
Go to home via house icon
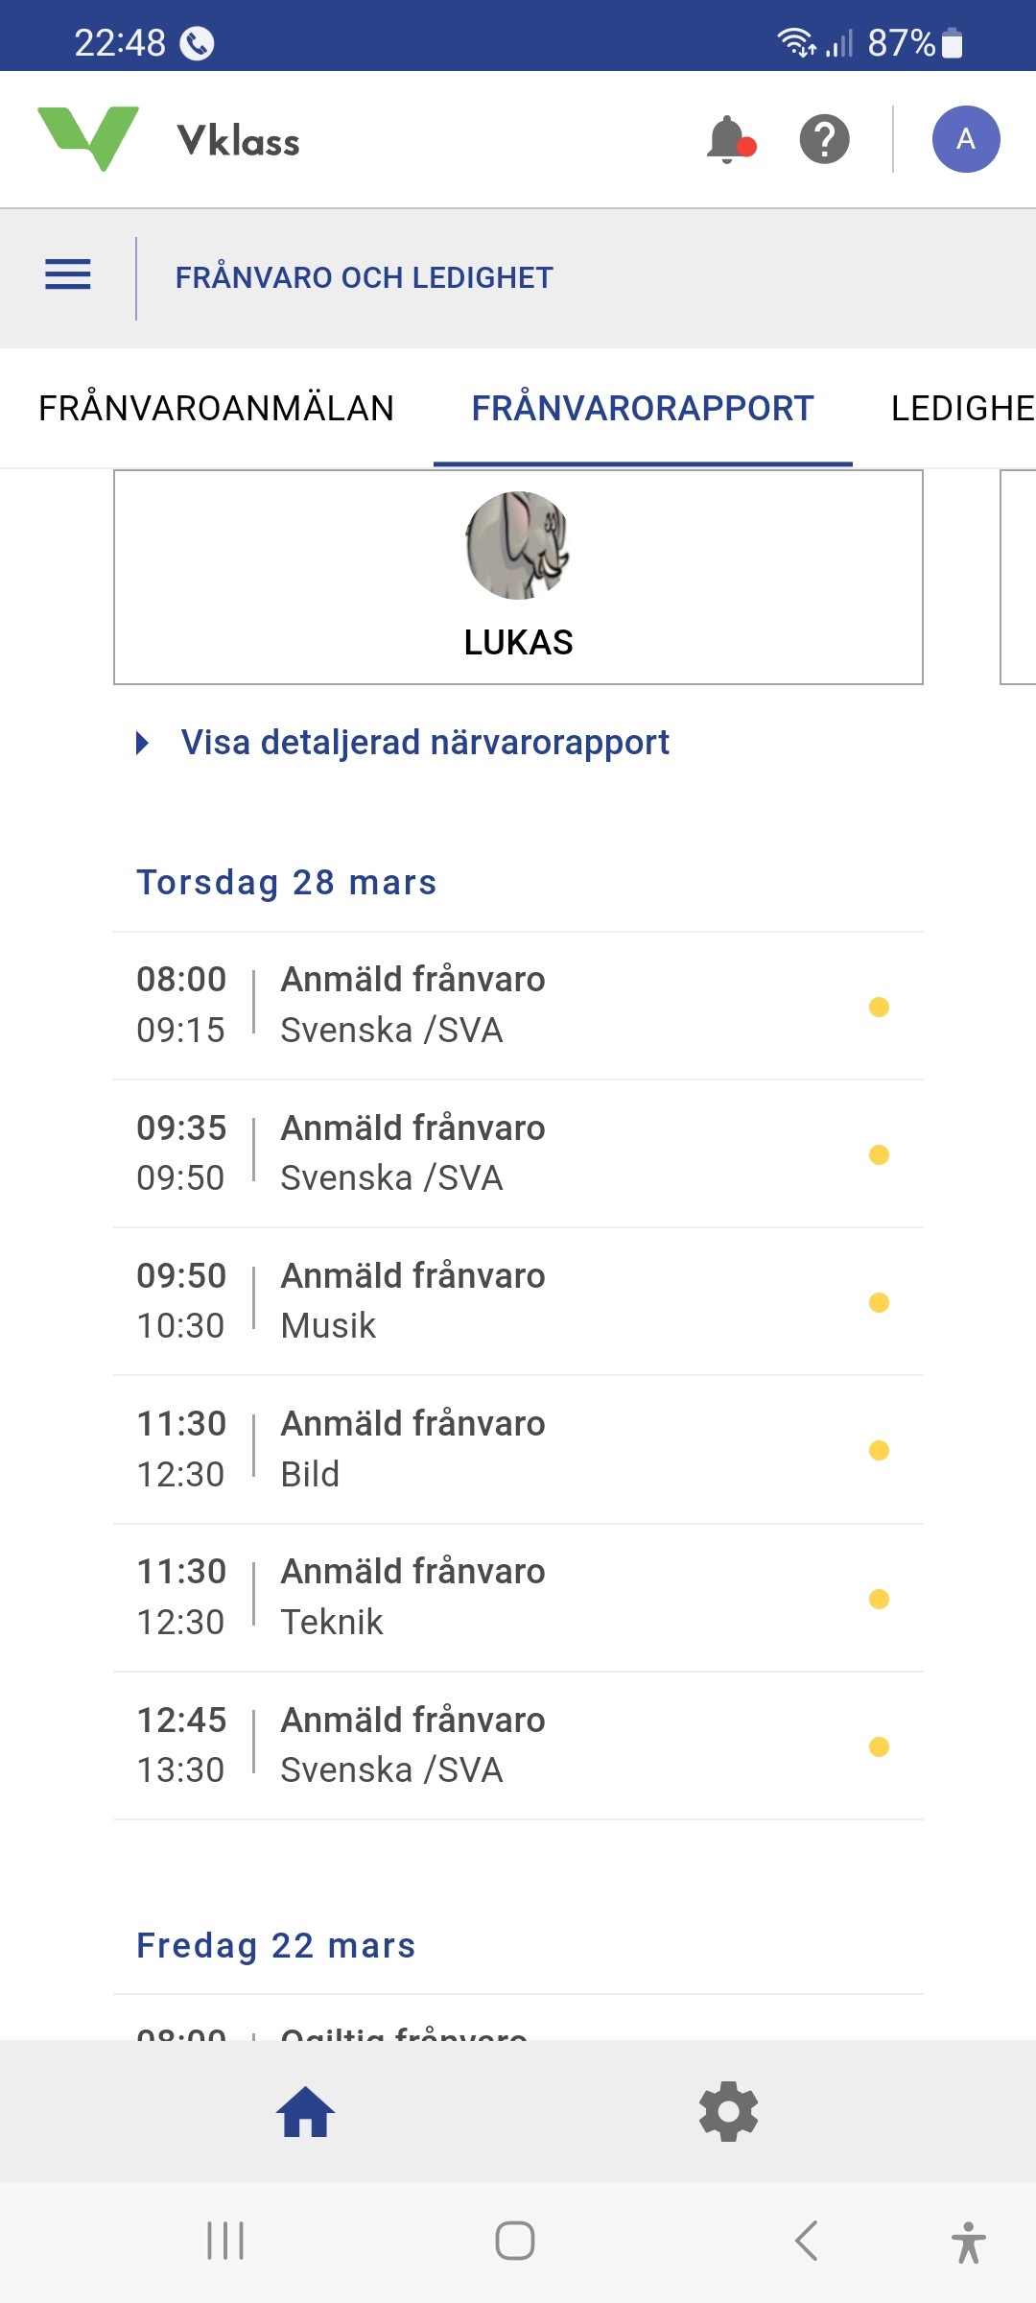pyautogui.click(x=305, y=2112)
